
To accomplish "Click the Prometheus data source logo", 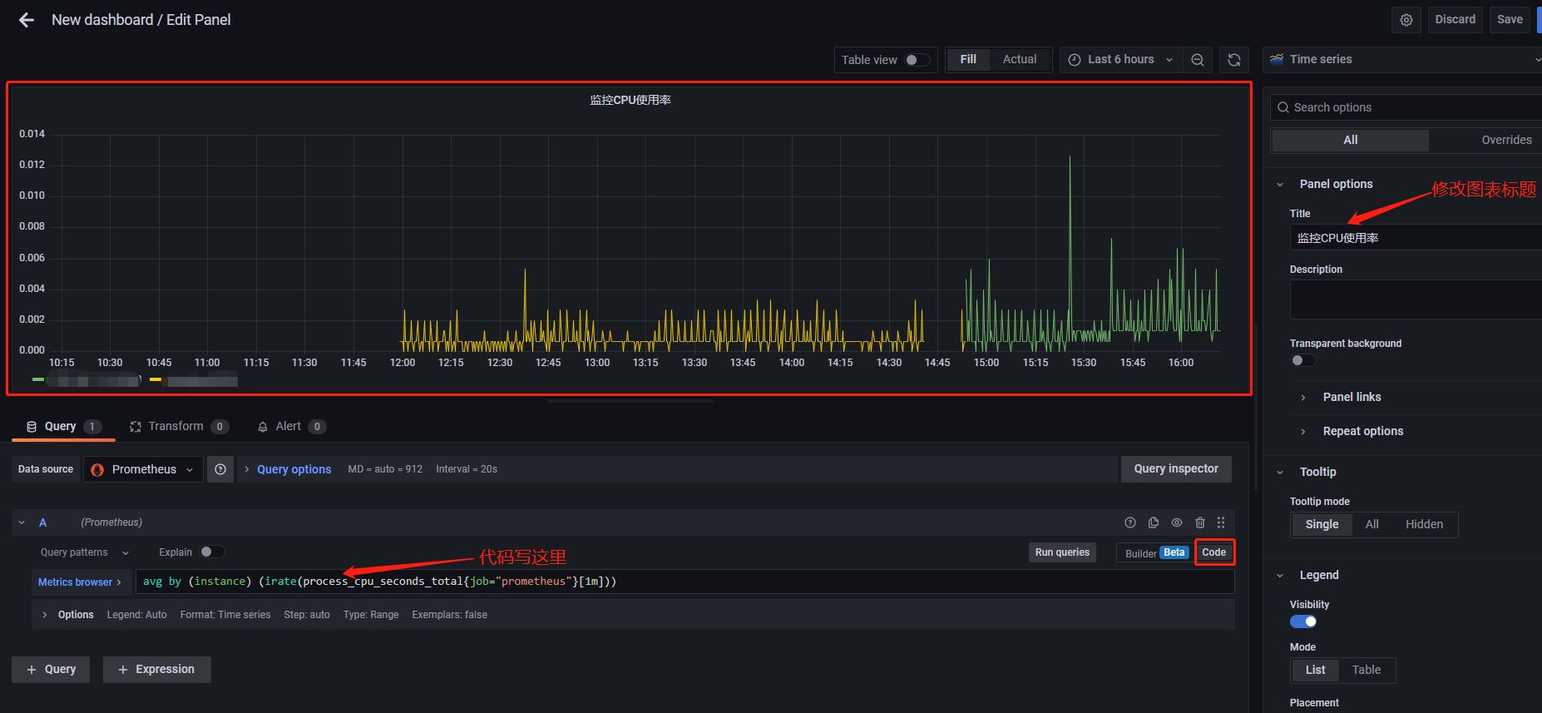I will 97,469.
